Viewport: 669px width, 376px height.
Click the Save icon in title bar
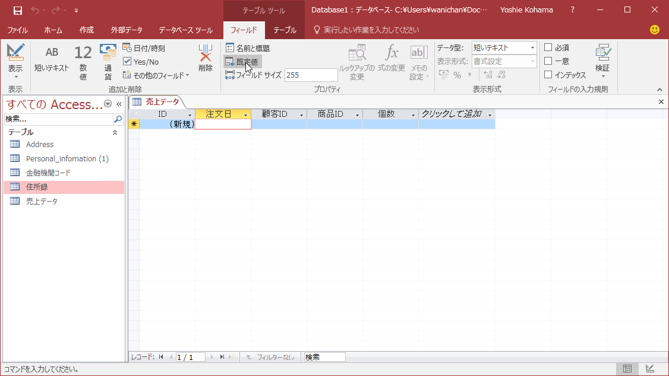coord(17,10)
